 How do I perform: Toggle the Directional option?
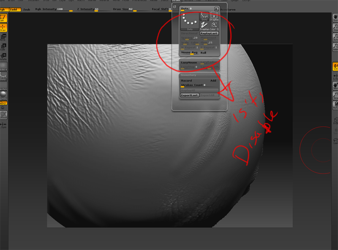click(x=189, y=33)
